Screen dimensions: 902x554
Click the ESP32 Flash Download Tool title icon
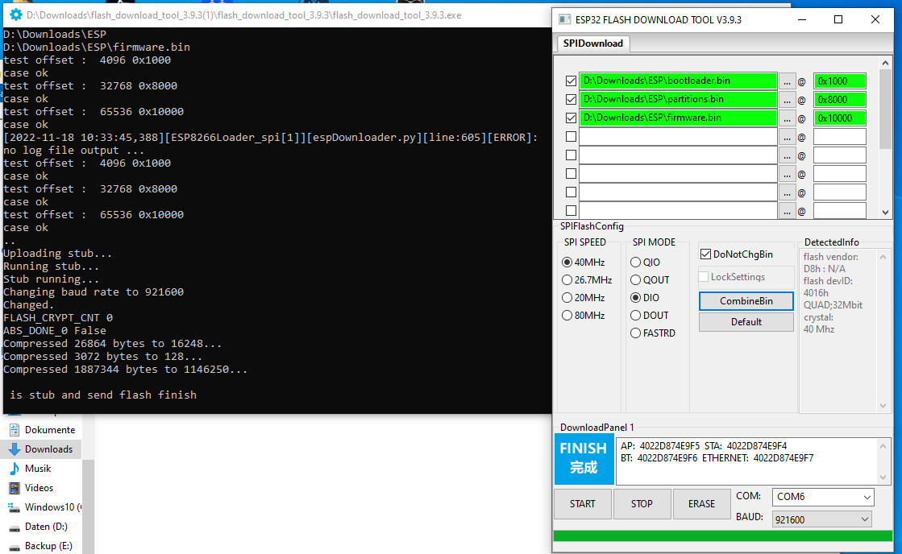point(565,19)
